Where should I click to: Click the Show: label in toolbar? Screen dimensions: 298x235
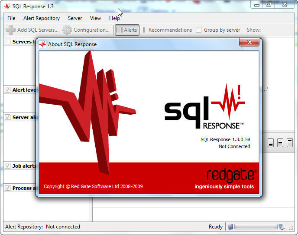click(x=254, y=30)
